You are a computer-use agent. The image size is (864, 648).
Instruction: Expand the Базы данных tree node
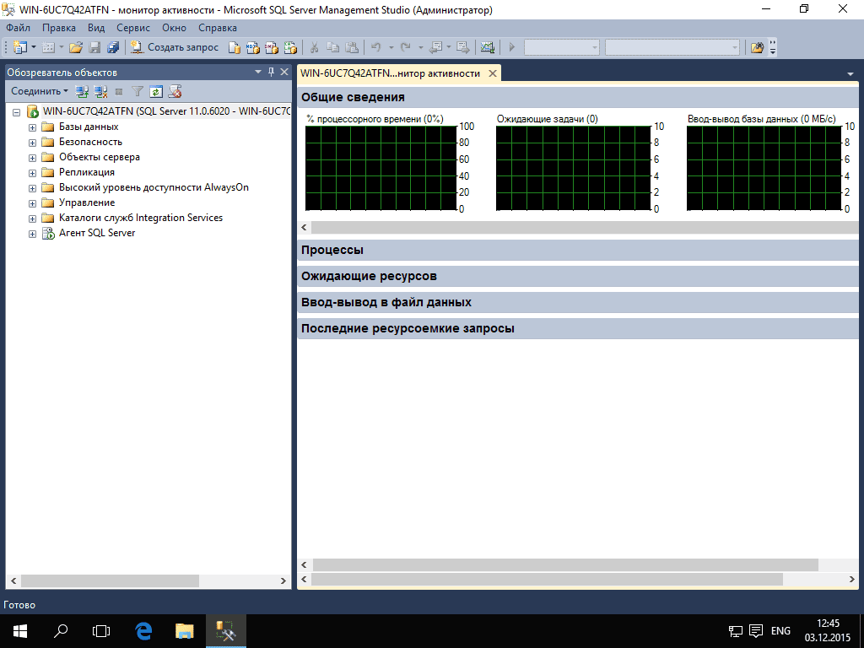tap(33, 127)
